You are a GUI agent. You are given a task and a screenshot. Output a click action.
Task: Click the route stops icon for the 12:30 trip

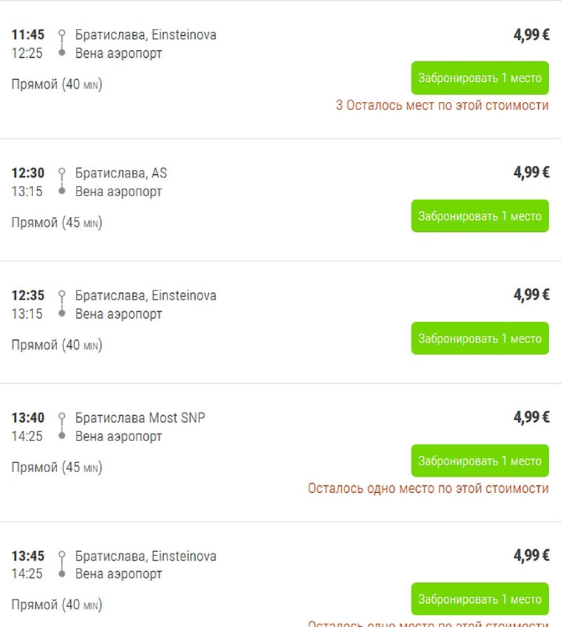[62, 182]
